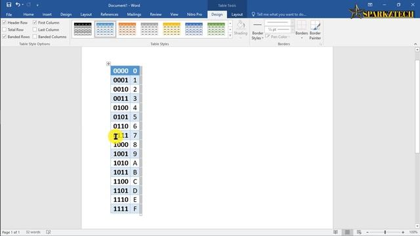Image resolution: width=420 pixels, height=236 pixels.
Task: Move table styles gallery up one row
Action: pyautogui.click(x=230, y=24)
